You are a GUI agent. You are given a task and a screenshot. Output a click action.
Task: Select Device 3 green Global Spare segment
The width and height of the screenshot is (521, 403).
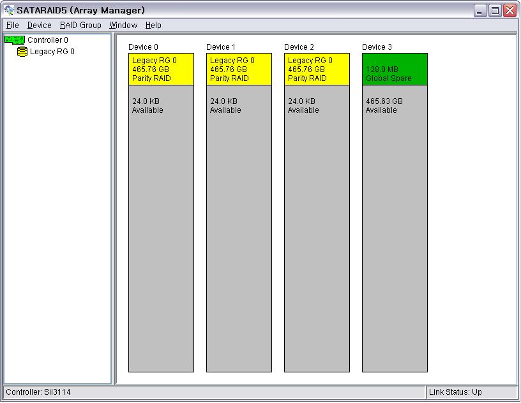click(395, 70)
